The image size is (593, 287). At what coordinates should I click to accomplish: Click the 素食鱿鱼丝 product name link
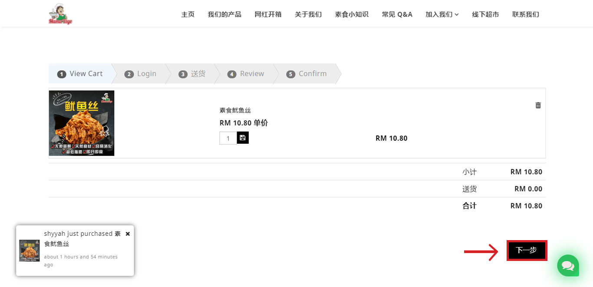point(235,110)
